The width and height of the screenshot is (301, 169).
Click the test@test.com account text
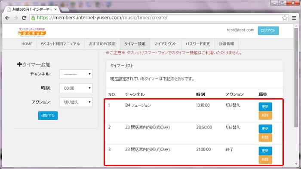tap(240, 30)
